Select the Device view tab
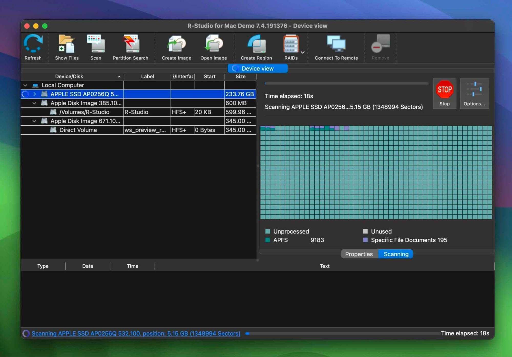The height and width of the screenshot is (357, 512). coord(257,68)
